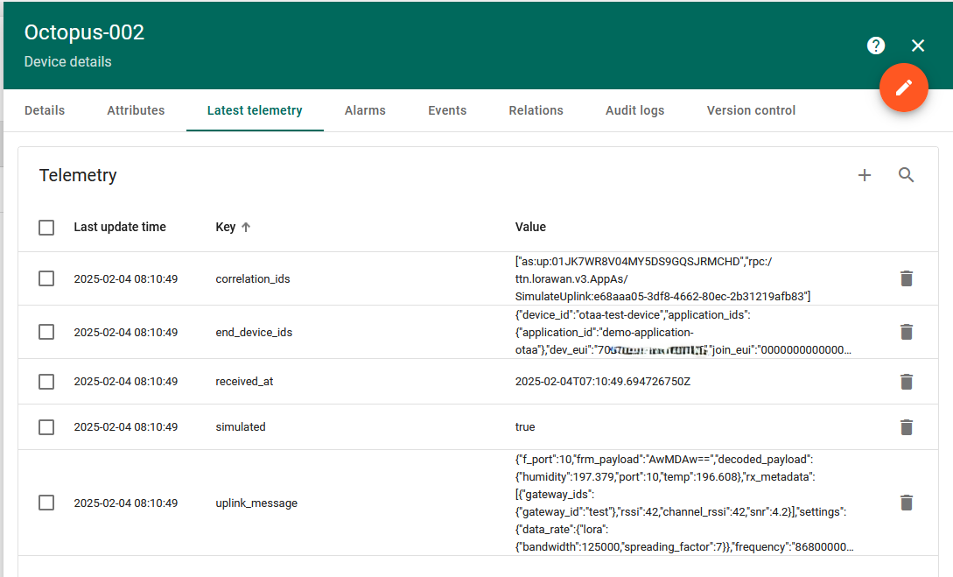This screenshot has width=953, height=577.
Task: Delete the simulated telemetry entry
Action: tap(907, 426)
